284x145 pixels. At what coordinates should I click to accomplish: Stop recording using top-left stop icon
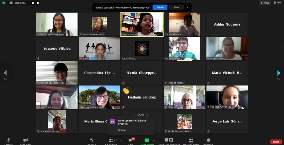click(x=38, y=3)
